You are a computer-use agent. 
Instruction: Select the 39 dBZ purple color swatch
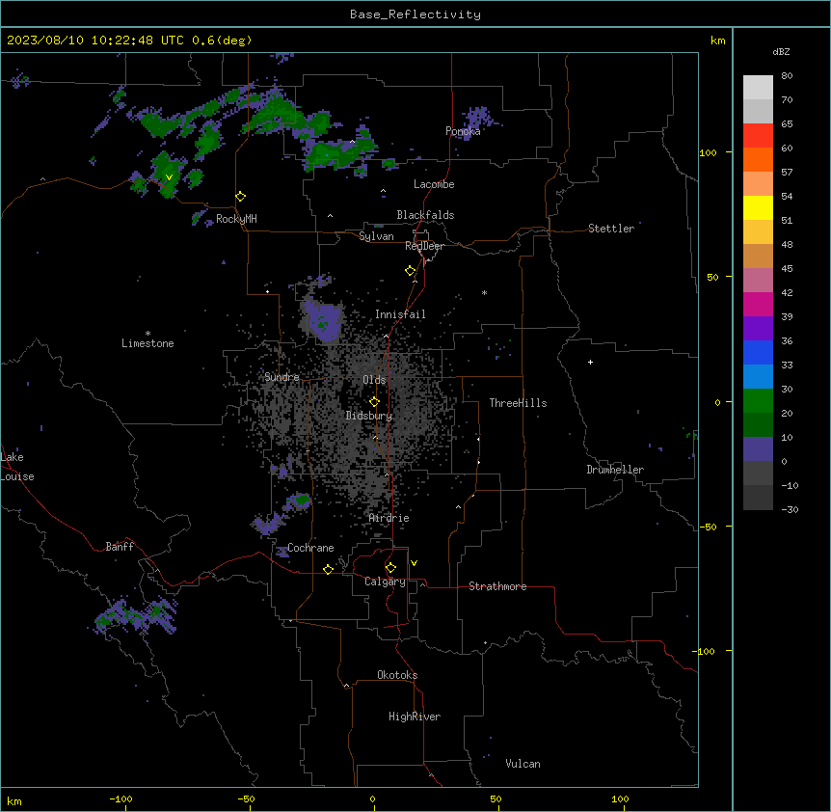pyautogui.click(x=758, y=328)
